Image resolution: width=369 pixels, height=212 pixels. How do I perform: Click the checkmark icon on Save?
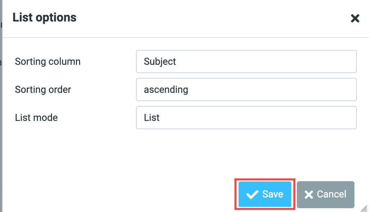(252, 195)
